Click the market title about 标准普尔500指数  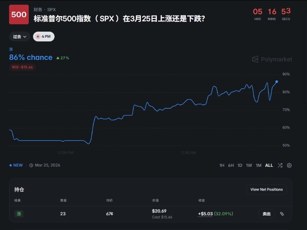point(119,18)
